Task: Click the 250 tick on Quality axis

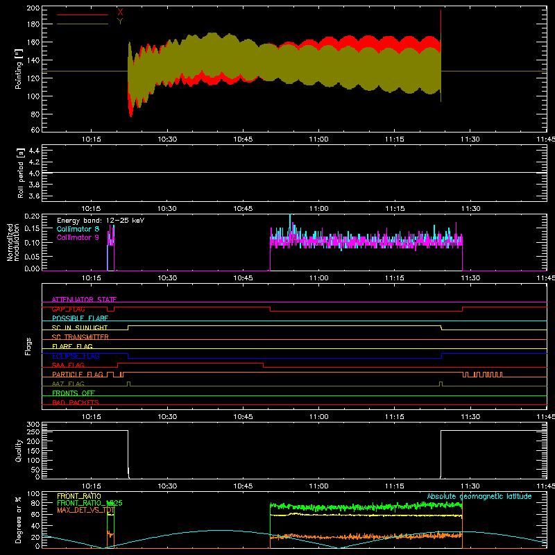Action: coord(33,432)
